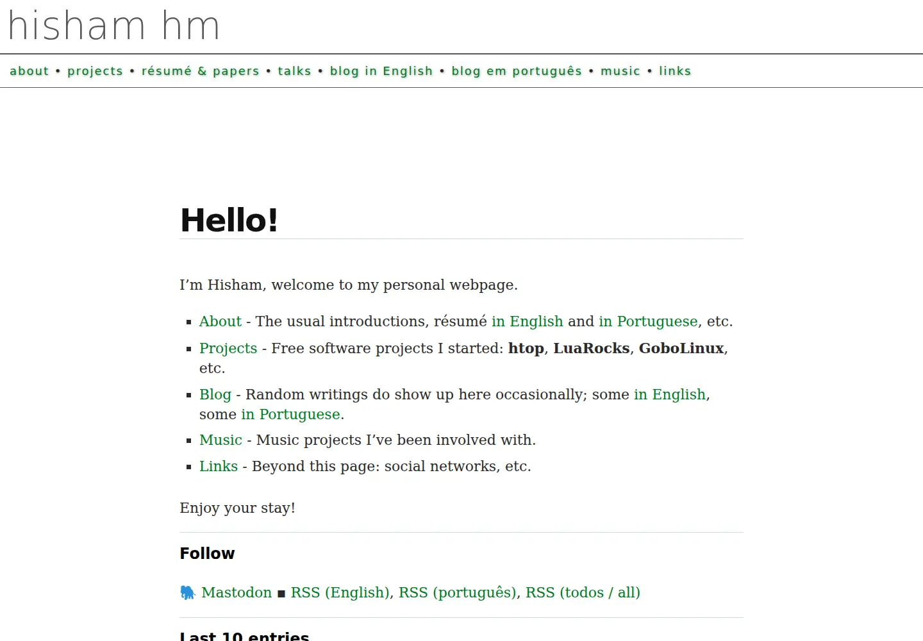Image resolution: width=923 pixels, height=641 pixels.
Task: Click the 'Follow' section heading
Action: 207,553
